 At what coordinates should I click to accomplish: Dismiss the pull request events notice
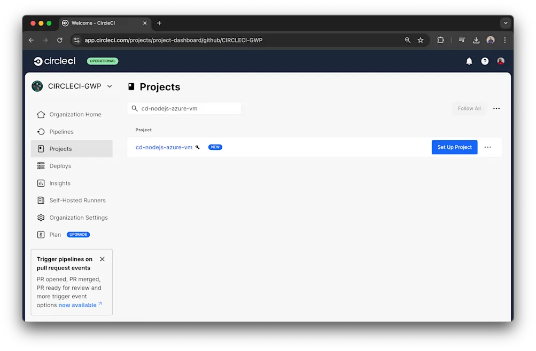102,259
